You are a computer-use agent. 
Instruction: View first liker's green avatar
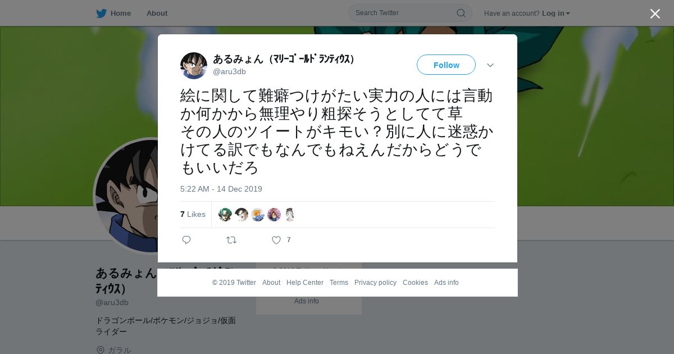(x=225, y=214)
